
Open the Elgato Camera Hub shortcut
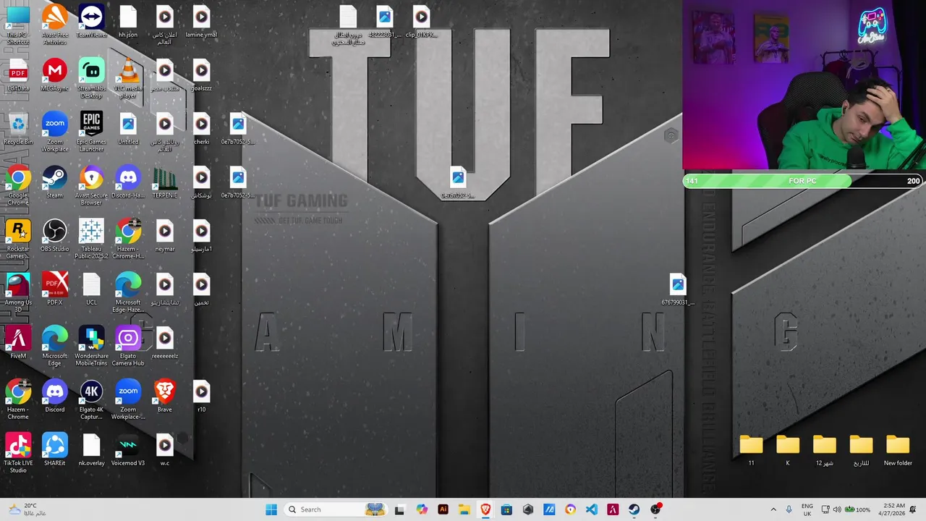coord(128,346)
